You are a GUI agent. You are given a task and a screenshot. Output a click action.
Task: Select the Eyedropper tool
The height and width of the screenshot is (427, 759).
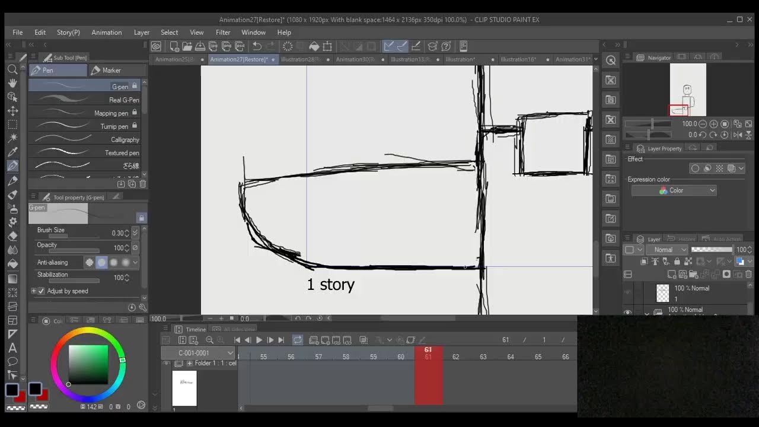pyautogui.click(x=12, y=152)
